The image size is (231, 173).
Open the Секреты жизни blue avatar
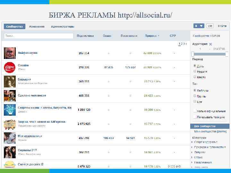click(10, 110)
